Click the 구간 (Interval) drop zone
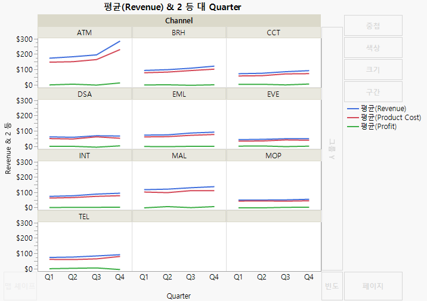The image size is (427, 301). [x=373, y=92]
